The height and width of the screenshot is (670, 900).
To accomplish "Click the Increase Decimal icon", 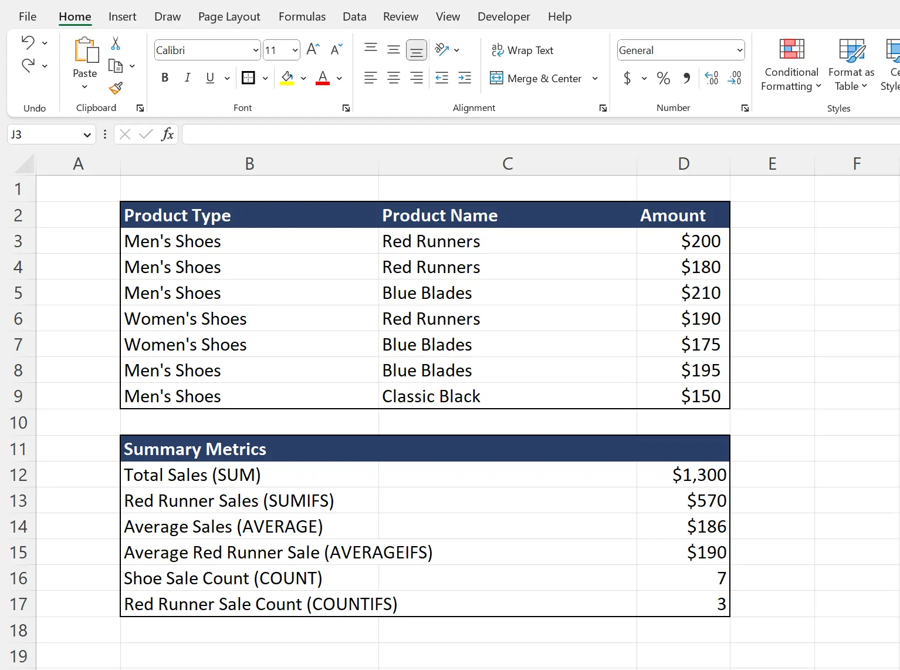I will pyautogui.click(x=712, y=78).
